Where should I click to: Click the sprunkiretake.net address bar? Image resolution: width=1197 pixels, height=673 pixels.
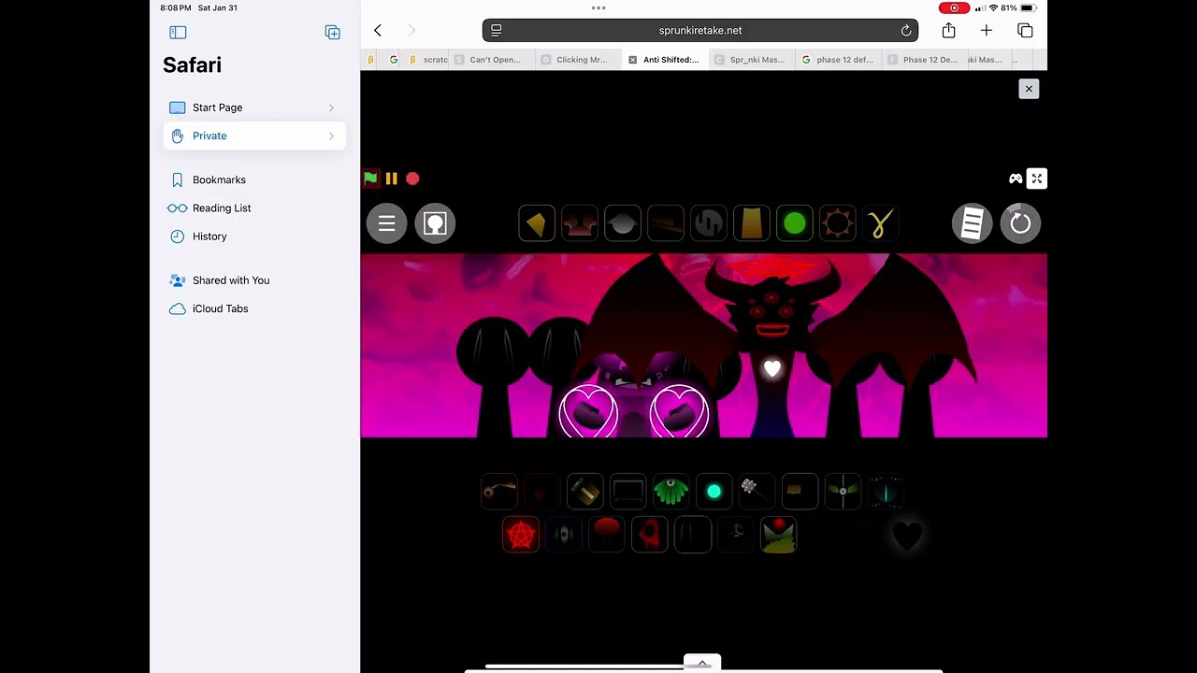pyautogui.click(x=700, y=31)
